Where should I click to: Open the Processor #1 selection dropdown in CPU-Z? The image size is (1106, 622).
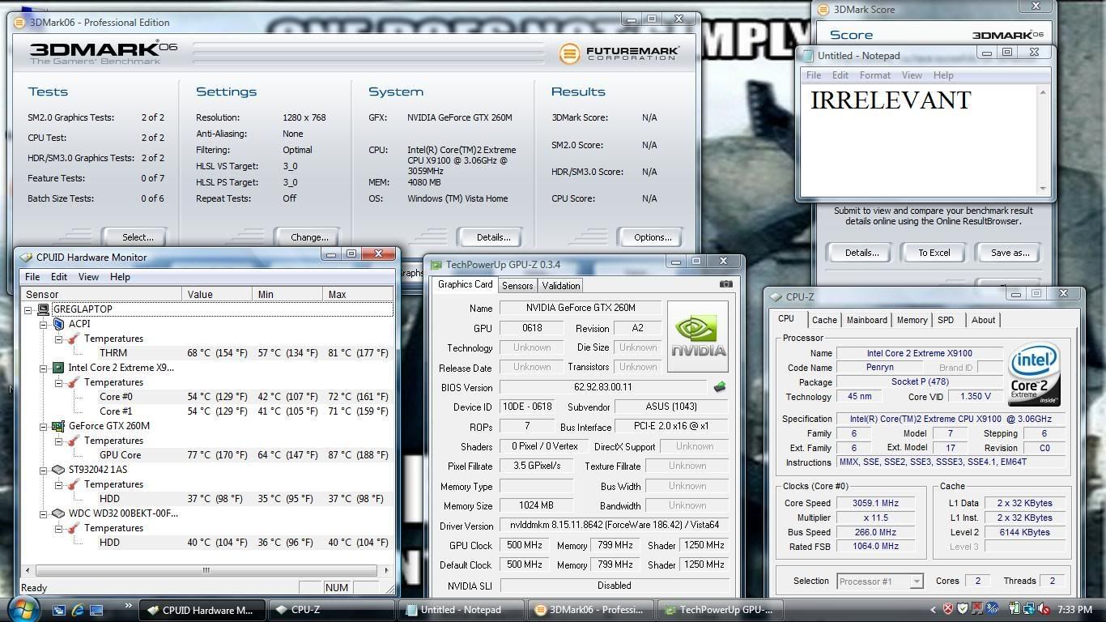[917, 581]
